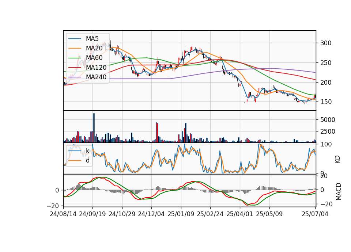Click the KD axis title

pyautogui.click(x=337, y=159)
